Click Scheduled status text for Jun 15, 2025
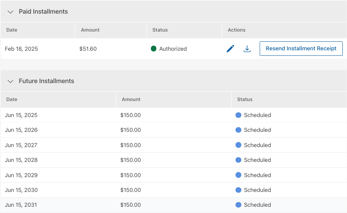Image resolution: width=347 pixels, height=213 pixels. tap(257, 115)
